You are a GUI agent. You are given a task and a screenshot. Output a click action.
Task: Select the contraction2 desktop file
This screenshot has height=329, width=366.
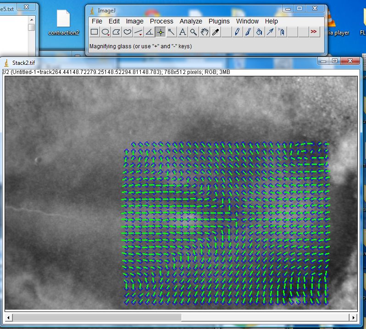(x=63, y=23)
